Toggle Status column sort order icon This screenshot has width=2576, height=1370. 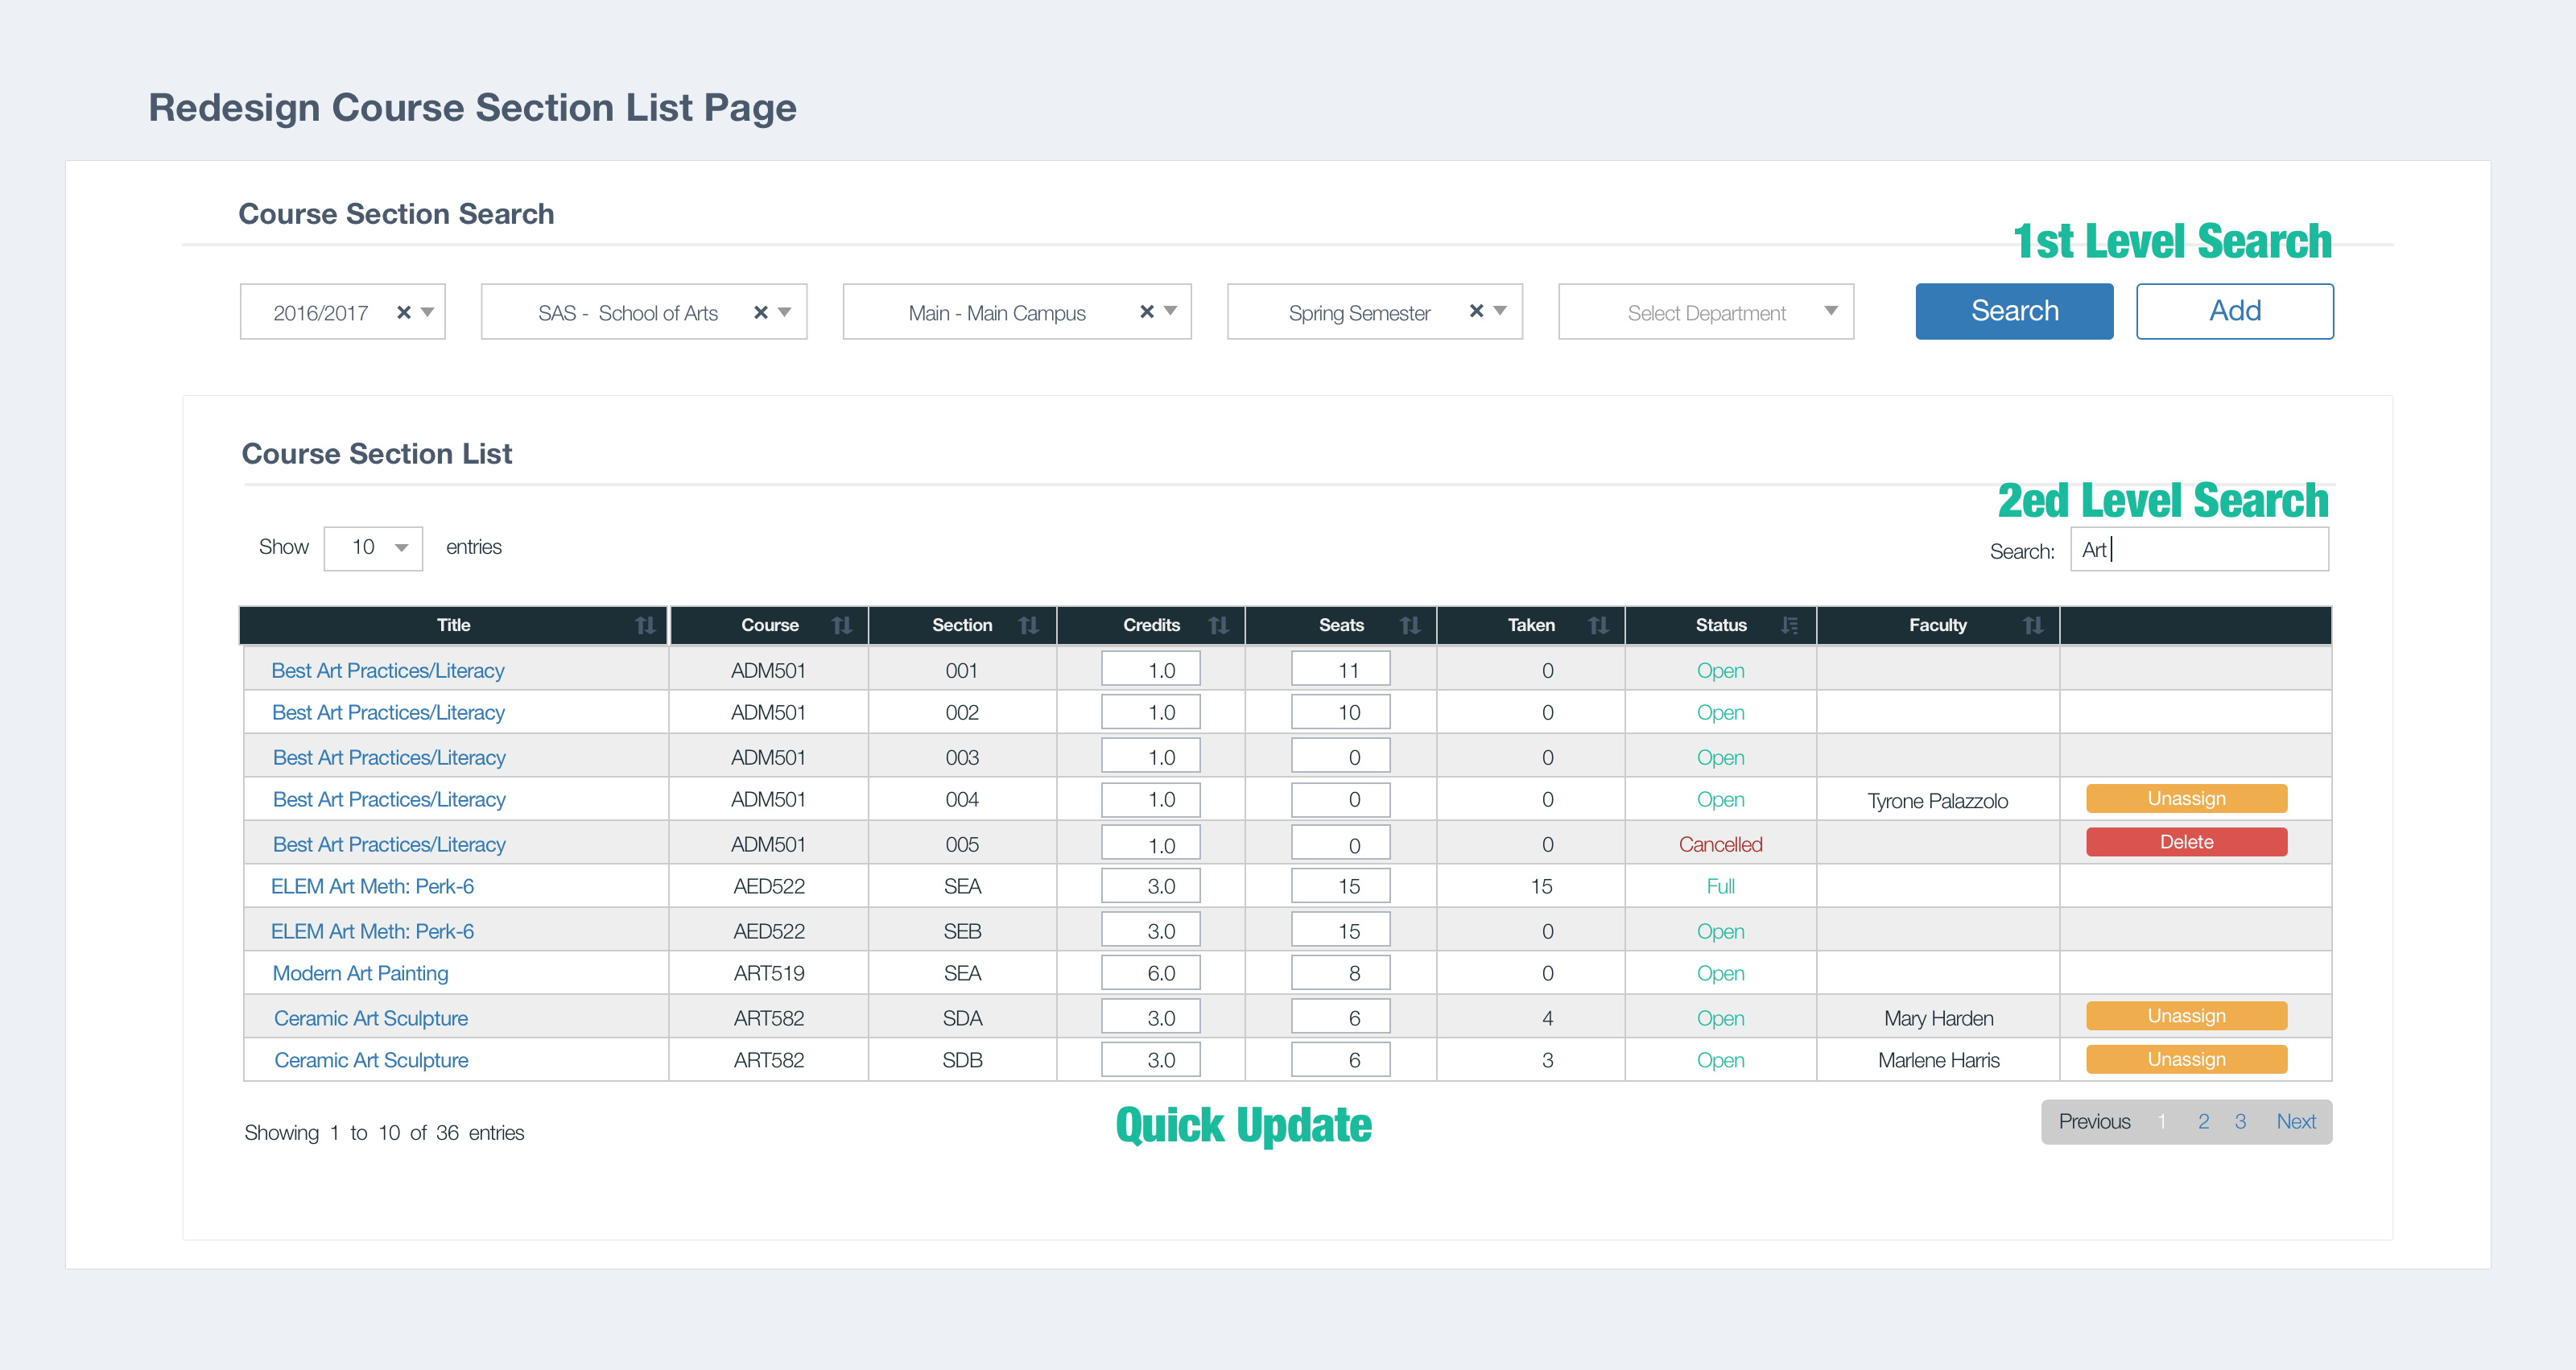[1789, 625]
